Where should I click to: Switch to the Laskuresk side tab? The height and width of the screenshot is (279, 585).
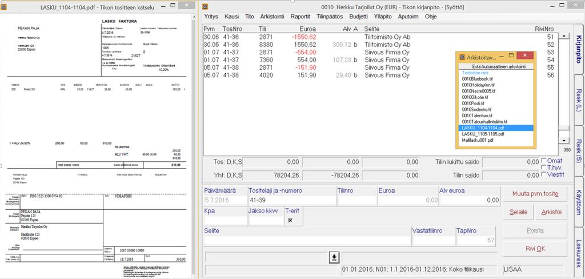[579, 253]
